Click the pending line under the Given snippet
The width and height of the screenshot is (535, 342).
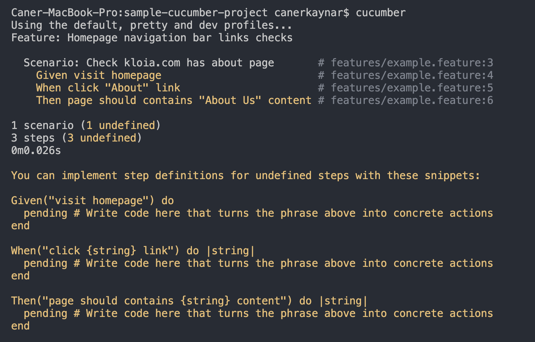click(258, 213)
